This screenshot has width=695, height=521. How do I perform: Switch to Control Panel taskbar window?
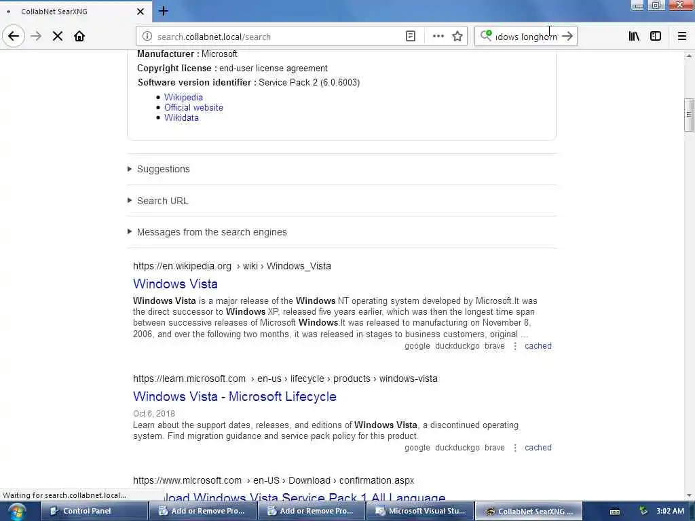[94, 511]
